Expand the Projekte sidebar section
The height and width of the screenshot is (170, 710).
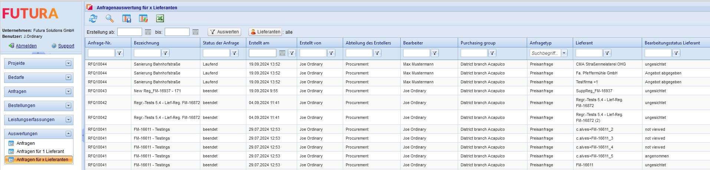pos(68,63)
